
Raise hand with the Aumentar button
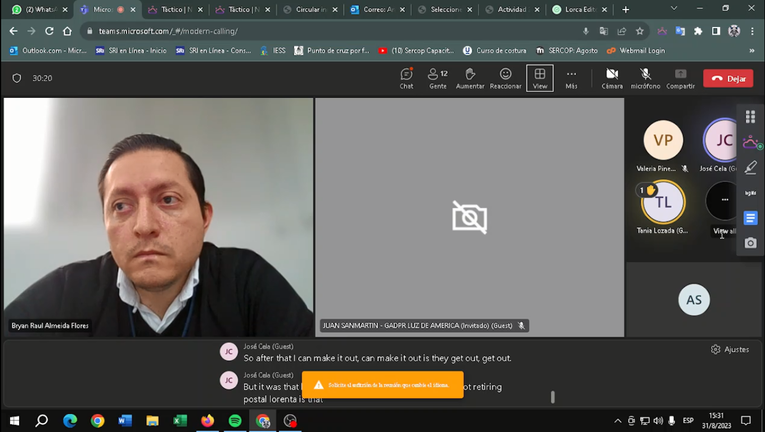pyautogui.click(x=470, y=78)
